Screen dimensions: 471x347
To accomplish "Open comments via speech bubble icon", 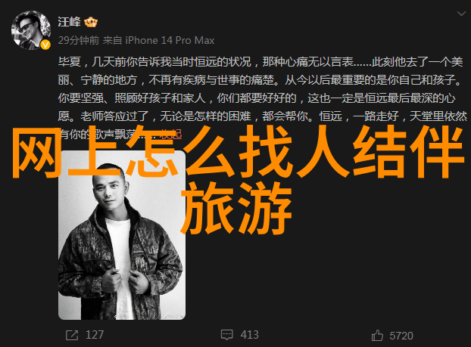I will tap(226, 335).
